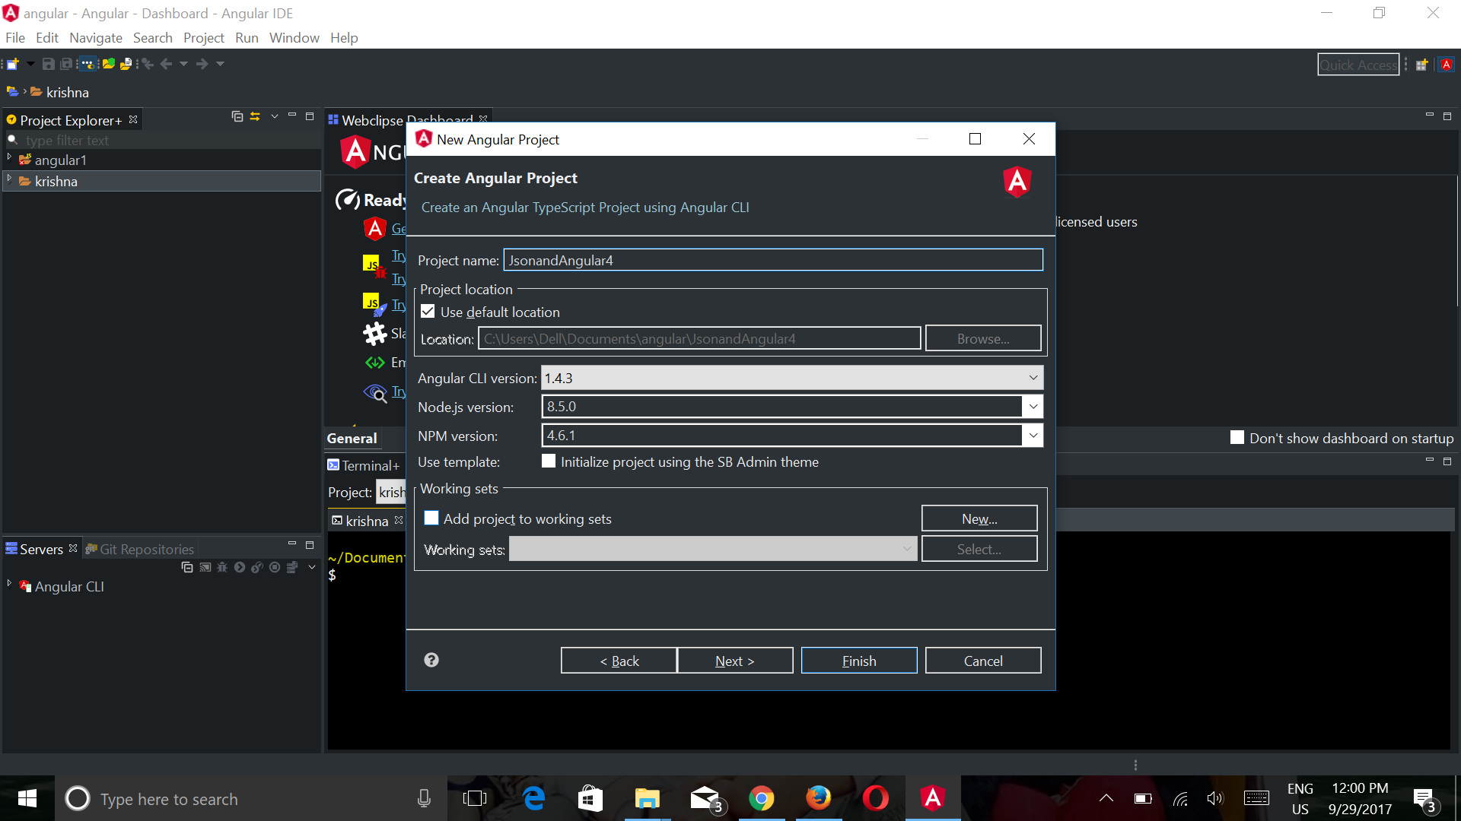This screenshot has height=821, width=1461.
Task: Click the help question mark in dialog
Action: click(431, 660)
